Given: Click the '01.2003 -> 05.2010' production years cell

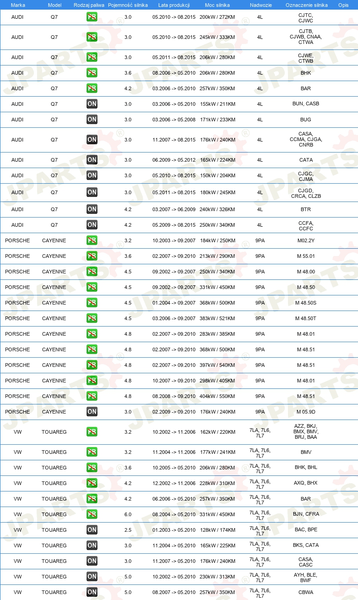Looking at the screenshot, I should 174,530.
